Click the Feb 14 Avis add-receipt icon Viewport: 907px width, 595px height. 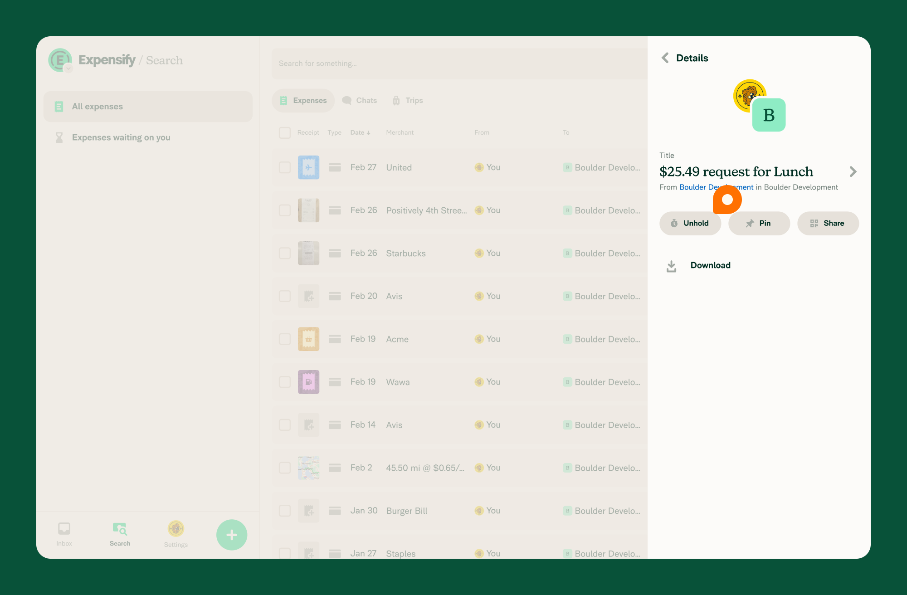[308, 425]
